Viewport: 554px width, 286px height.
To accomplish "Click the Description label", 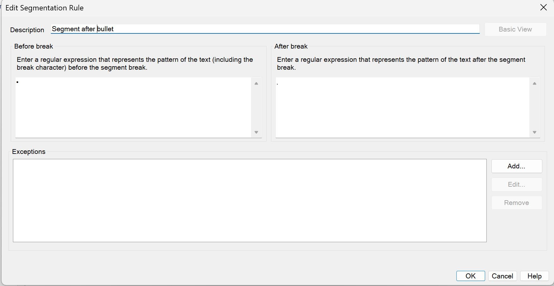I will coord(27,30).
